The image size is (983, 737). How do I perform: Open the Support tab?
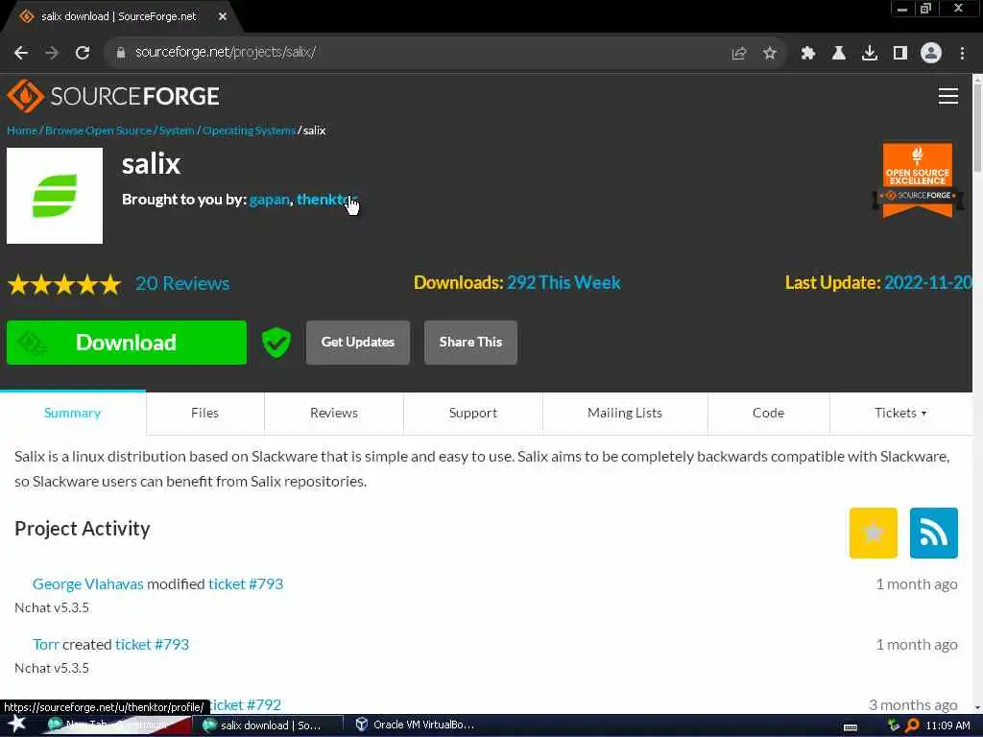point(473,413)
